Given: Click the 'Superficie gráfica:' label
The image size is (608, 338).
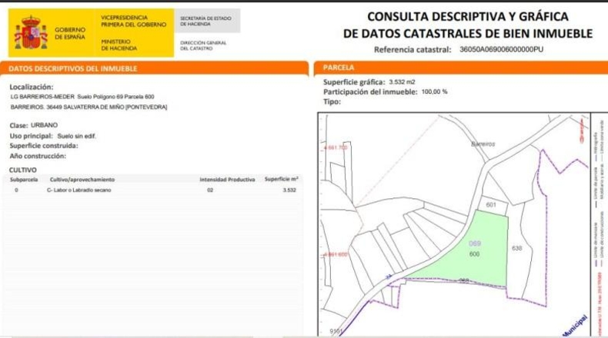Looking at the screenshot, I should [354, 82].
